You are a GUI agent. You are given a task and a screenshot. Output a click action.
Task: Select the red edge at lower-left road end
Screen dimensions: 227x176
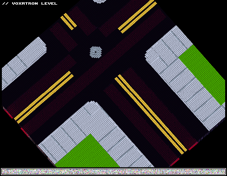pos(8,113)
